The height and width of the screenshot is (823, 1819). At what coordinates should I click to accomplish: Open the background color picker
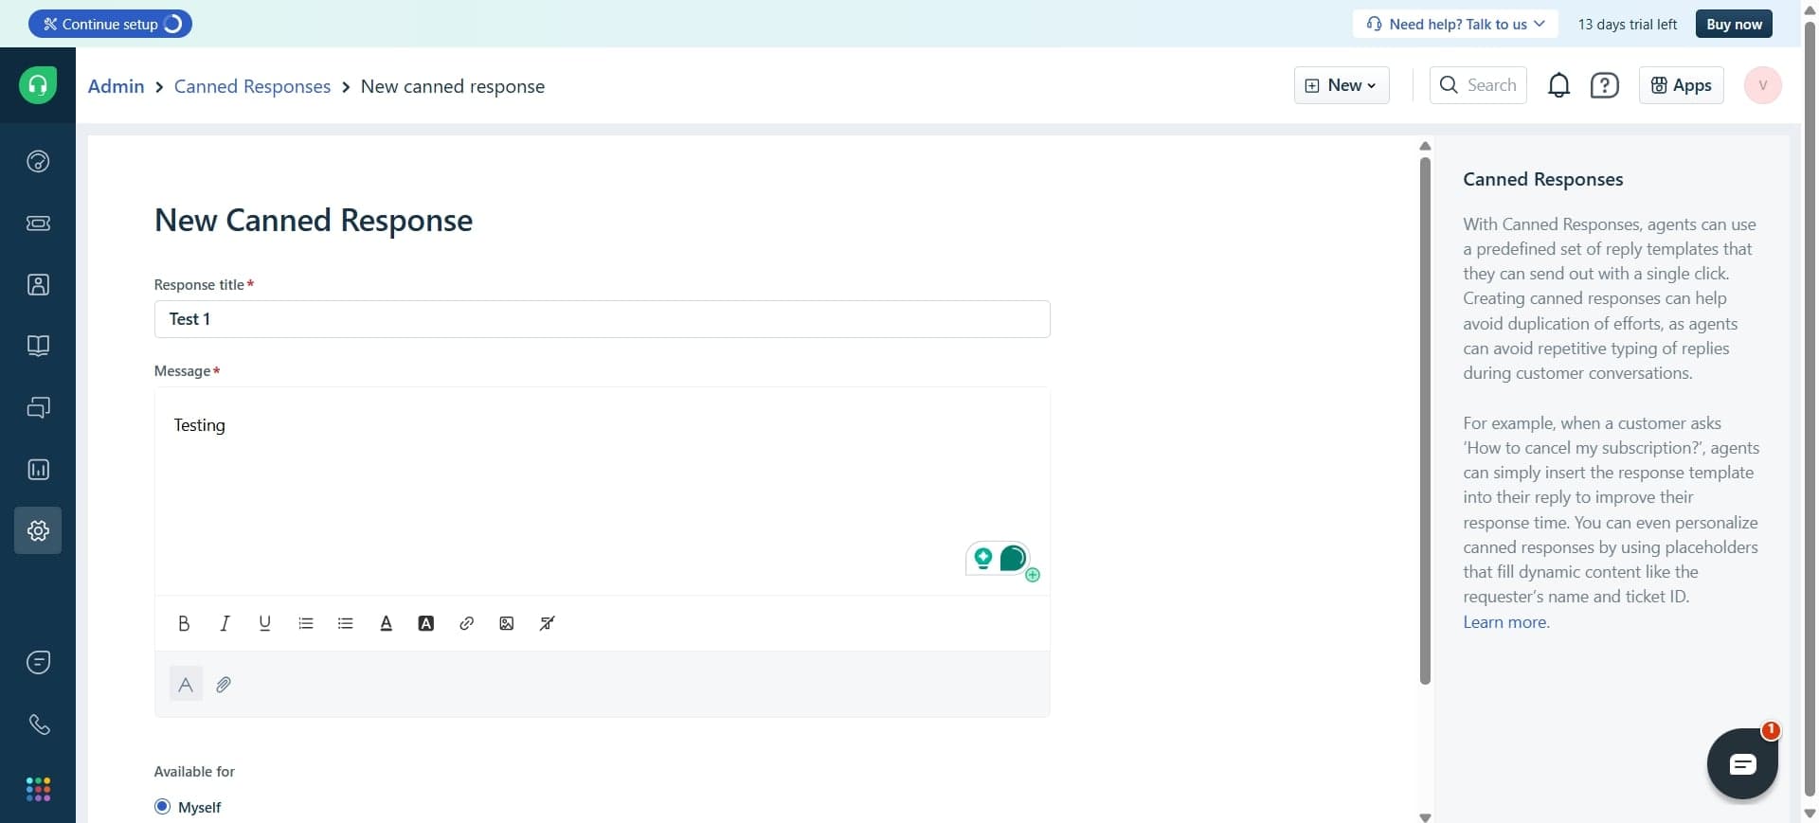[426, 623]
